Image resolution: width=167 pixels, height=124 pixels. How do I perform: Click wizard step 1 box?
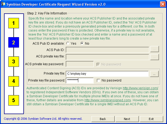pos(14,23)
